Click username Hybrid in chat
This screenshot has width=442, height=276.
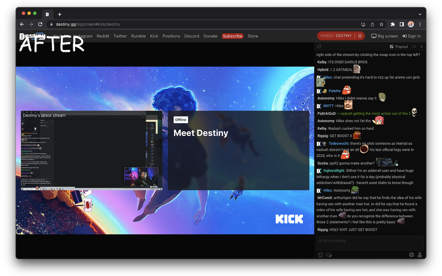pyautogui.click(x=323, y=70)
